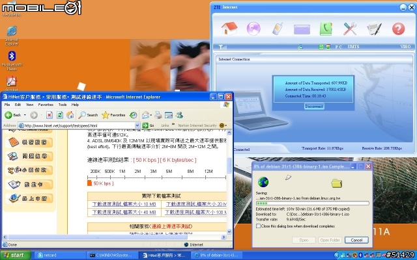The image size is (417, 260).
Task: Check 'Close this dialog box when download completes'
Action: click(258, 226)
